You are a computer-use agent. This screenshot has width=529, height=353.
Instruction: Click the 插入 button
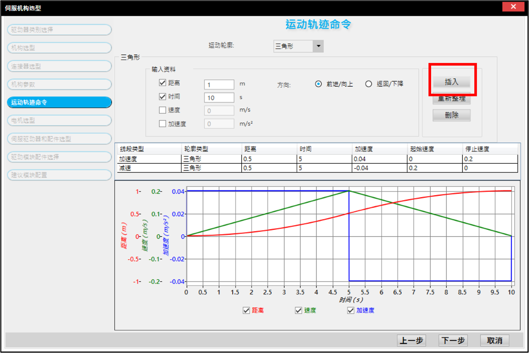(451, 82)
